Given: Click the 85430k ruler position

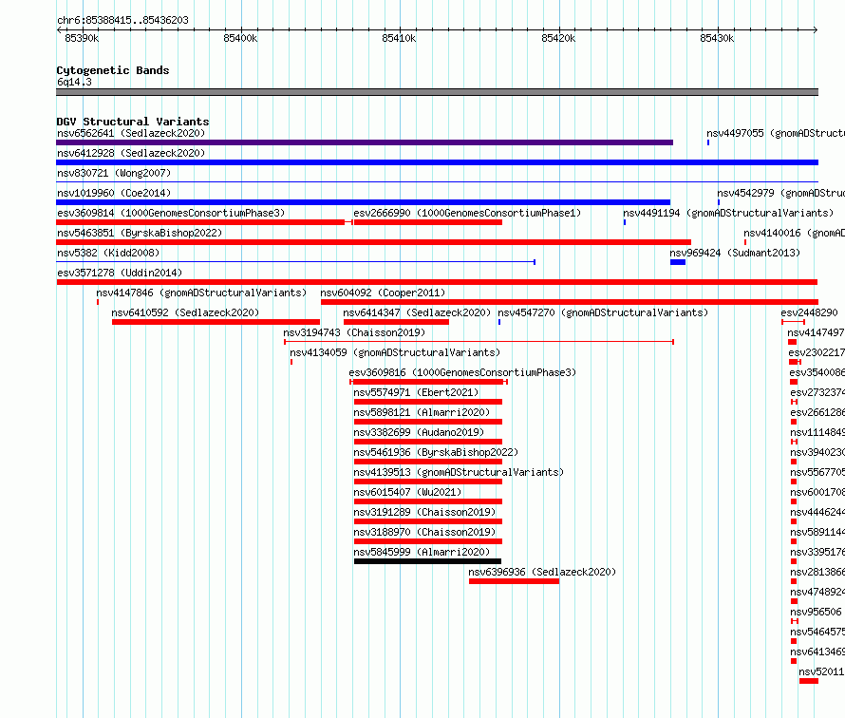Looking at the screenshot, I should click(717, 38).
